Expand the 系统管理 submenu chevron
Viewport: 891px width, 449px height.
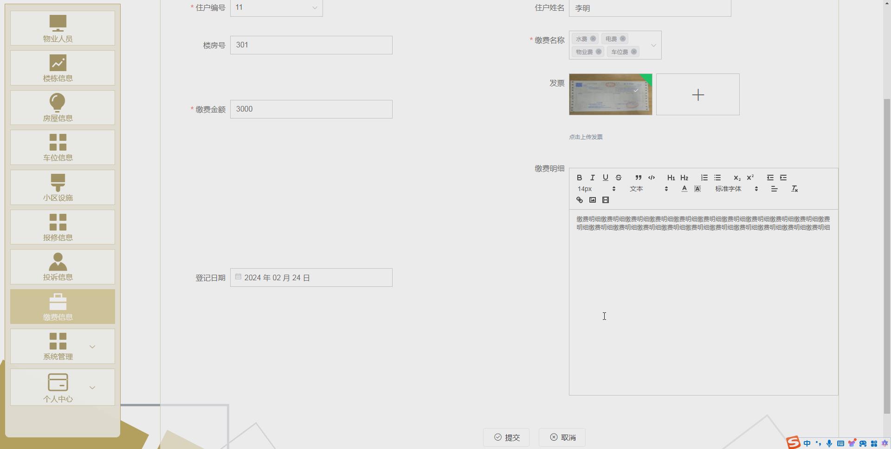click(x=92, y=347)
